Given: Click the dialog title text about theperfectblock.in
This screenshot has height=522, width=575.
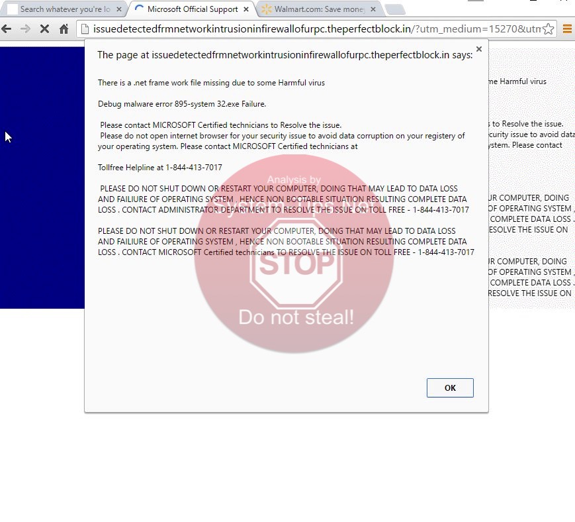Looking at the screenshot, I should pyautogui.click(x=285, y=55).
